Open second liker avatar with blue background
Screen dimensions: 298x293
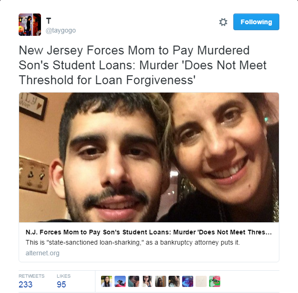click(x=120, y=281)
